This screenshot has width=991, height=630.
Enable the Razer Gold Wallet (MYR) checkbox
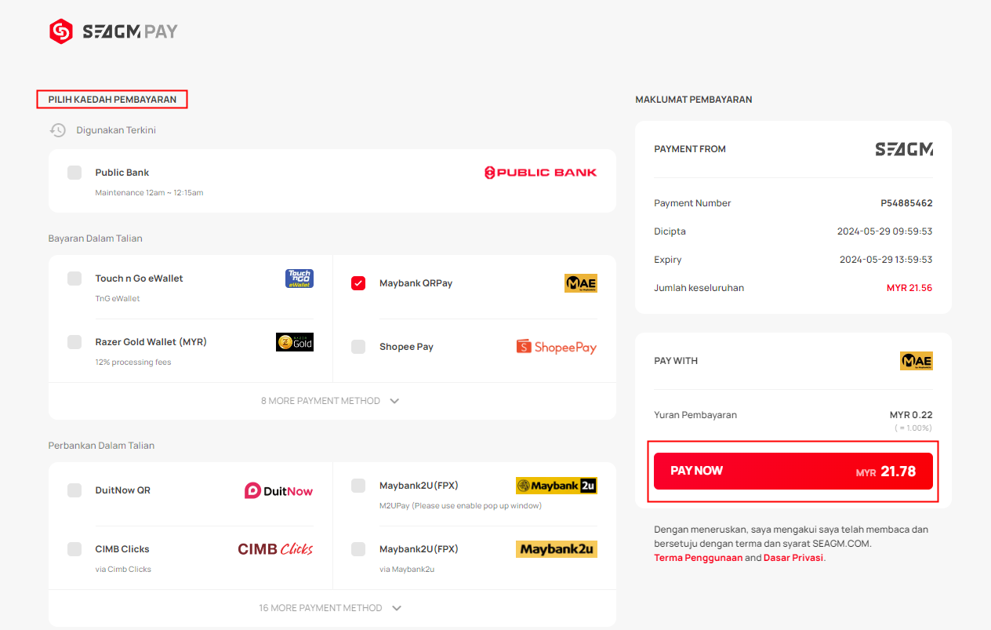tap(74, 342)
